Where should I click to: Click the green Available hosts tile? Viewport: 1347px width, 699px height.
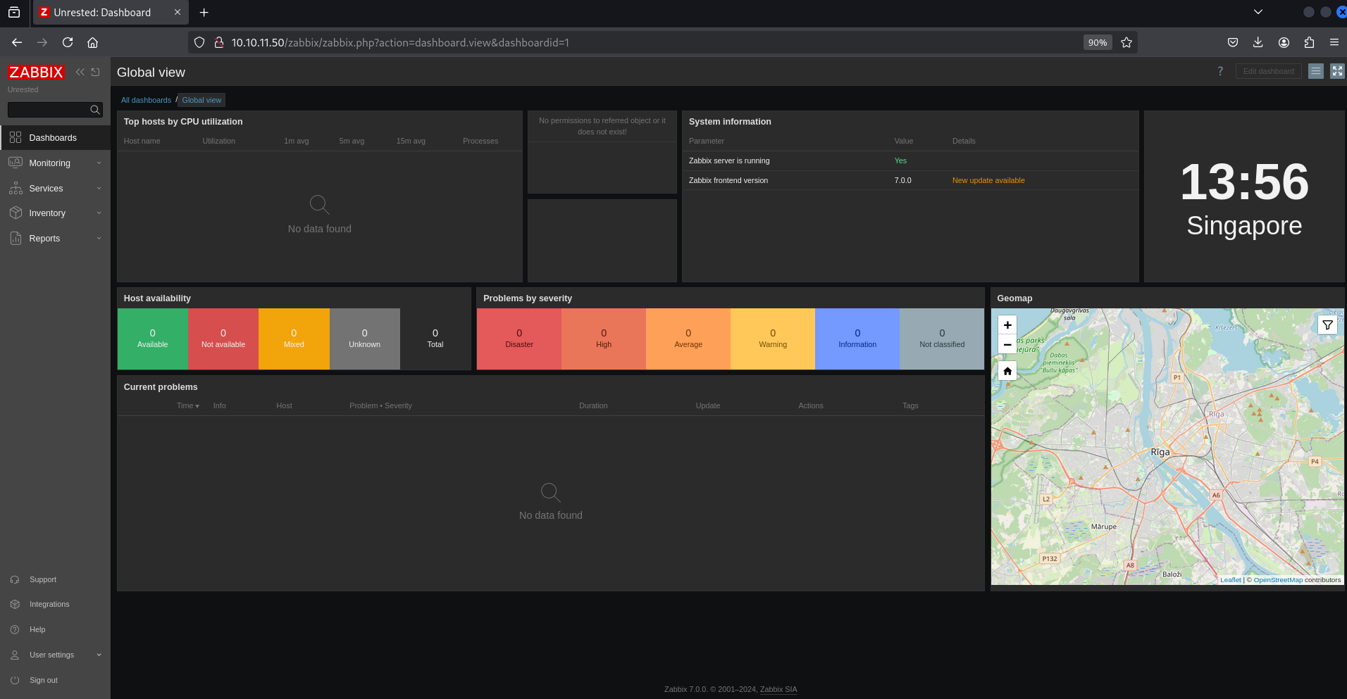pyautogui.click(x=153, y=339)
